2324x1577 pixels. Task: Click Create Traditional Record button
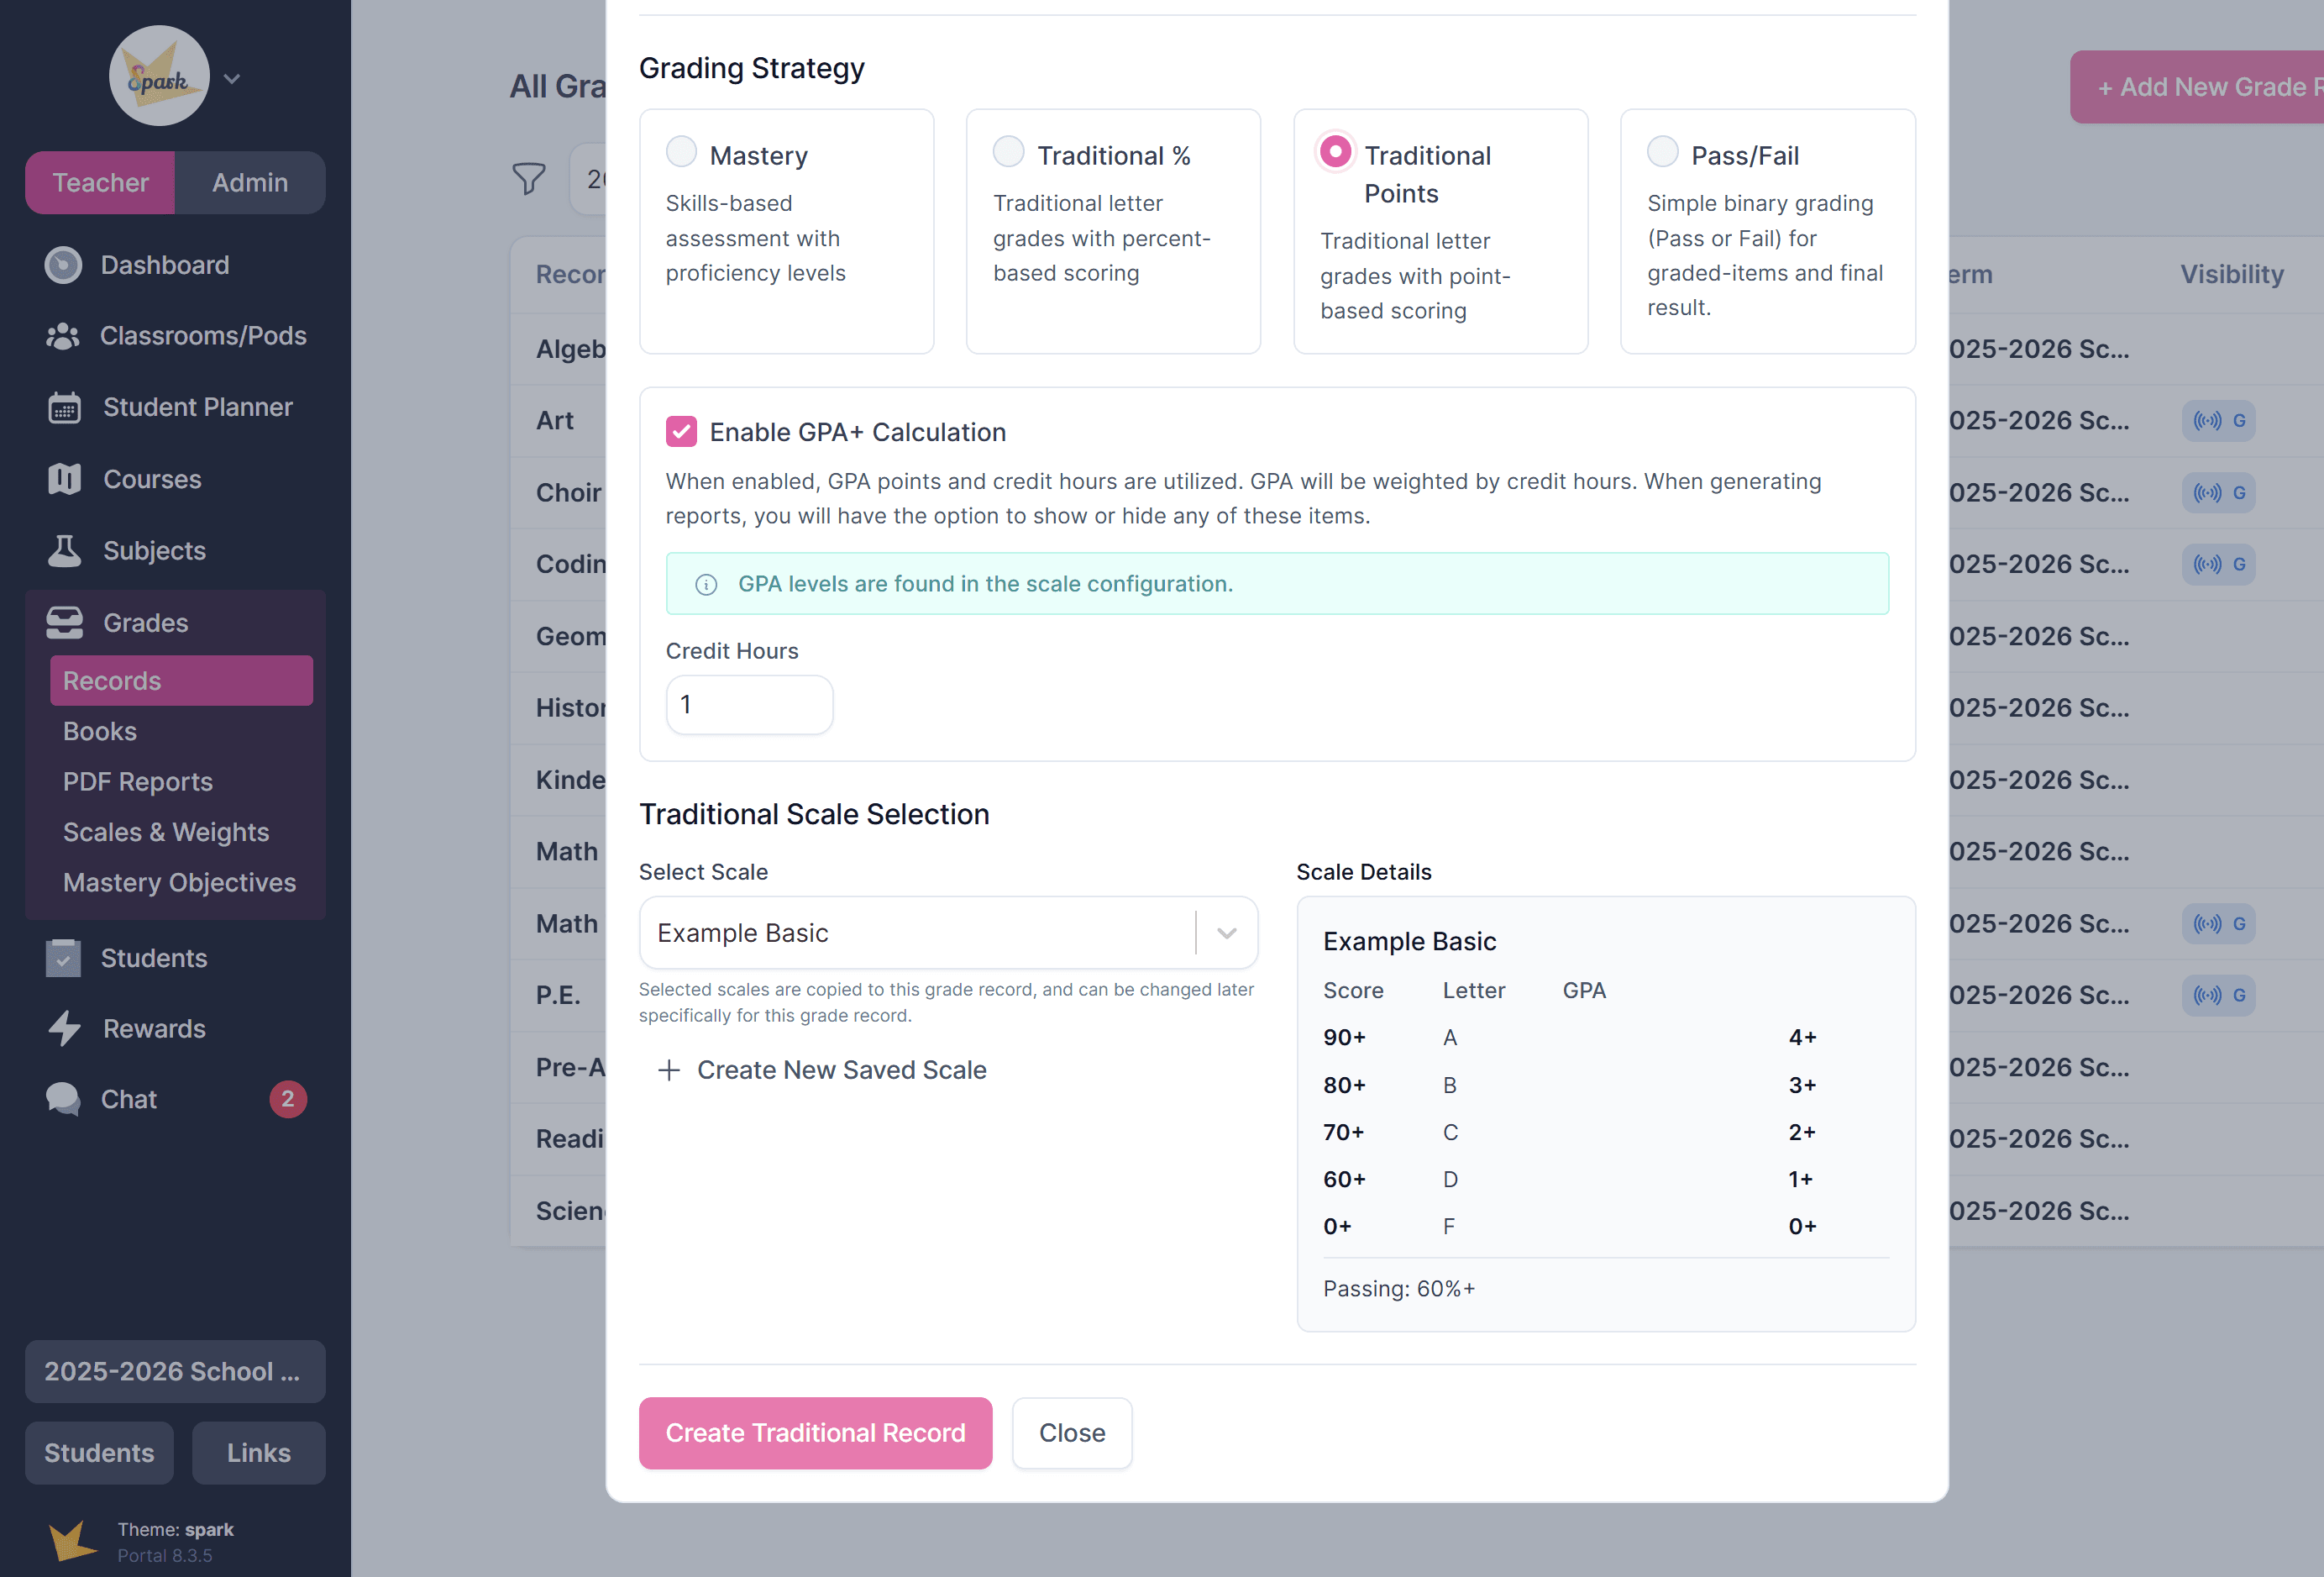pos(815,1432)
